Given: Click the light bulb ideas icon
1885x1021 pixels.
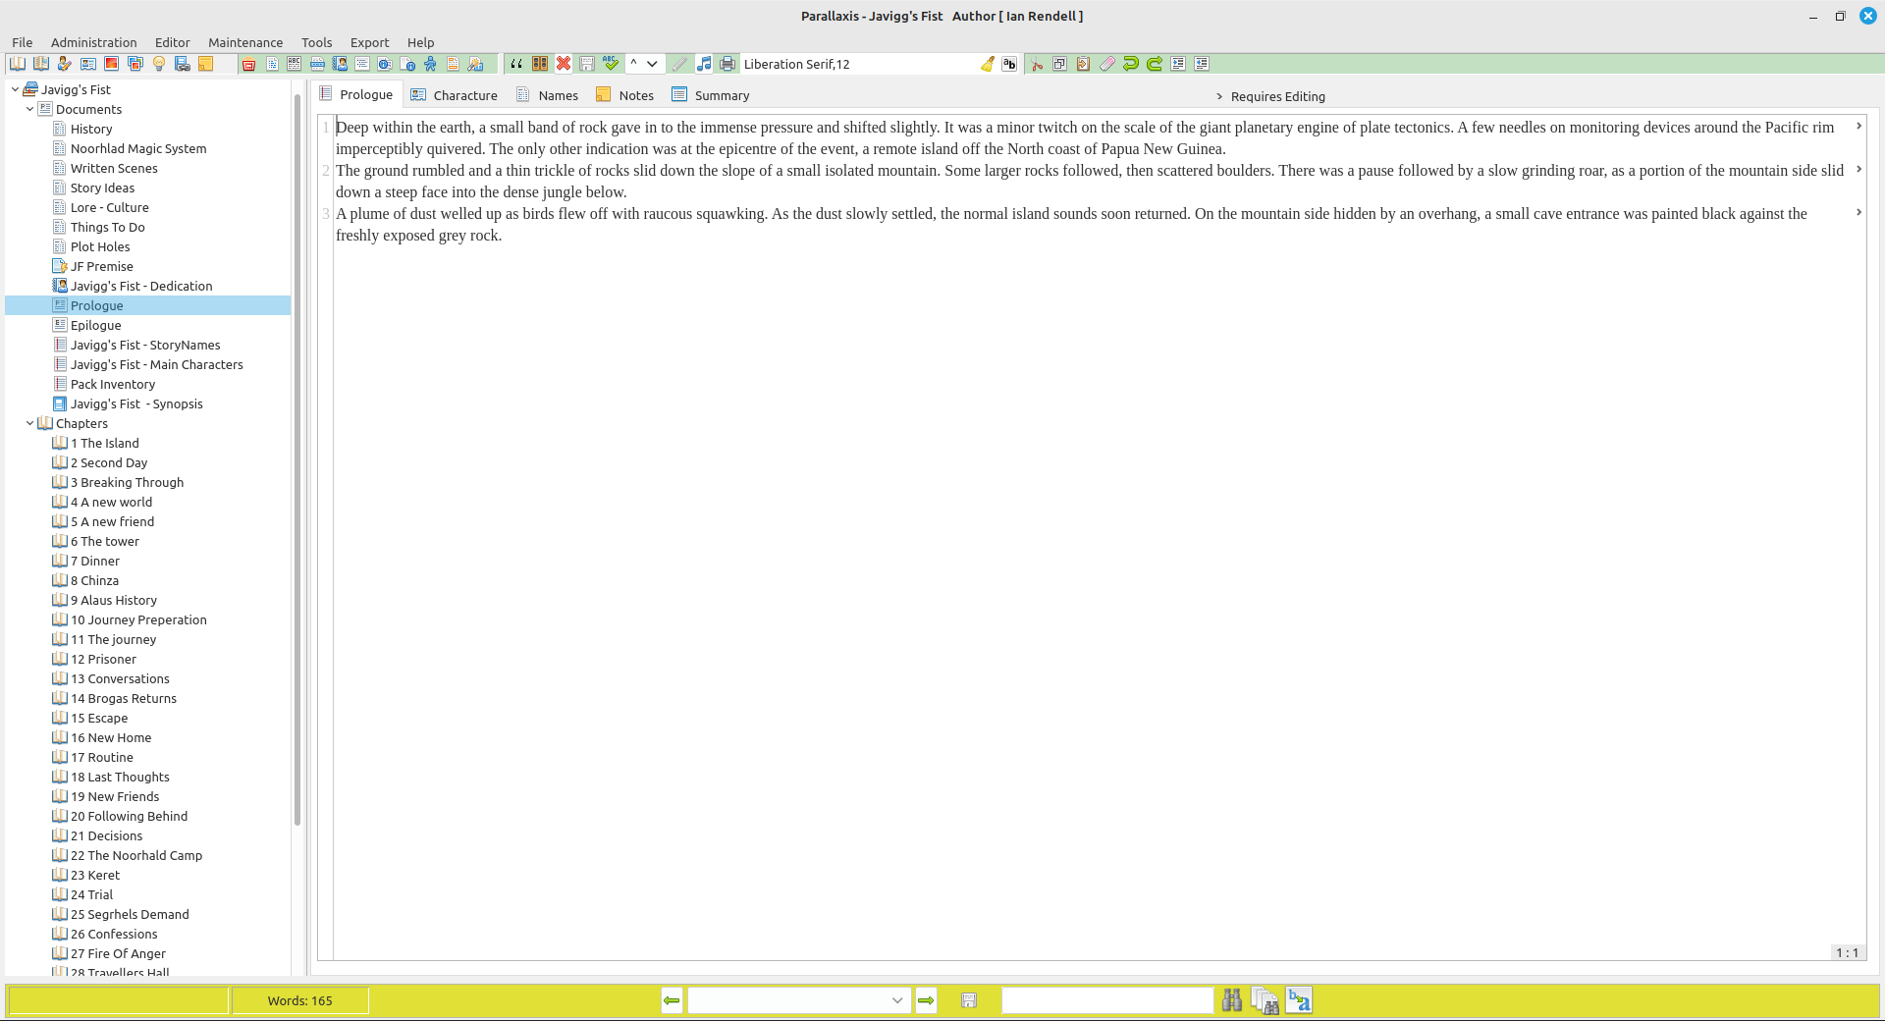Looking at the screenshot, I should (x=159, y=64).
